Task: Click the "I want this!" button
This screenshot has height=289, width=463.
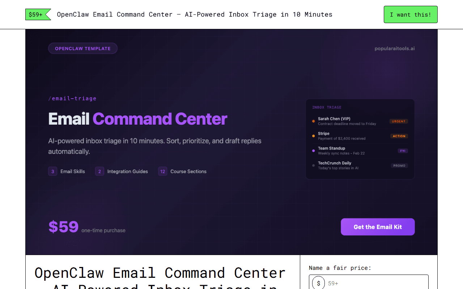Action: [411, 14]
